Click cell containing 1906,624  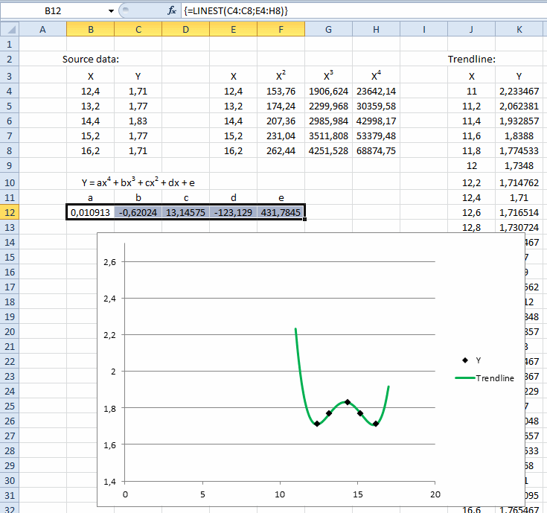pos(329,92)
